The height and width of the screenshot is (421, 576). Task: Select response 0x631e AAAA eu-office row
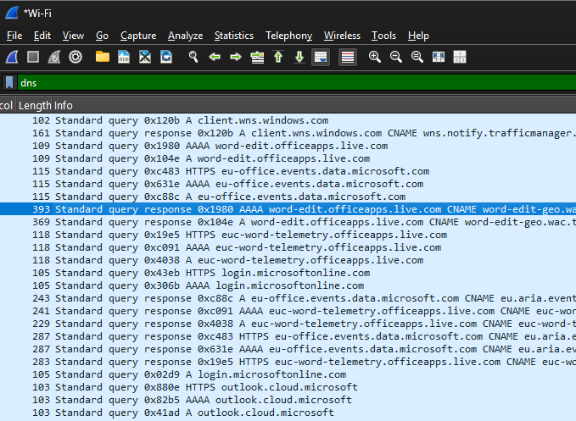[x=288, y=349]
